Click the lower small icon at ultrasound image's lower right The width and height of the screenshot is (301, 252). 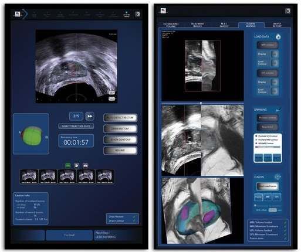click(x=111, y=98)
